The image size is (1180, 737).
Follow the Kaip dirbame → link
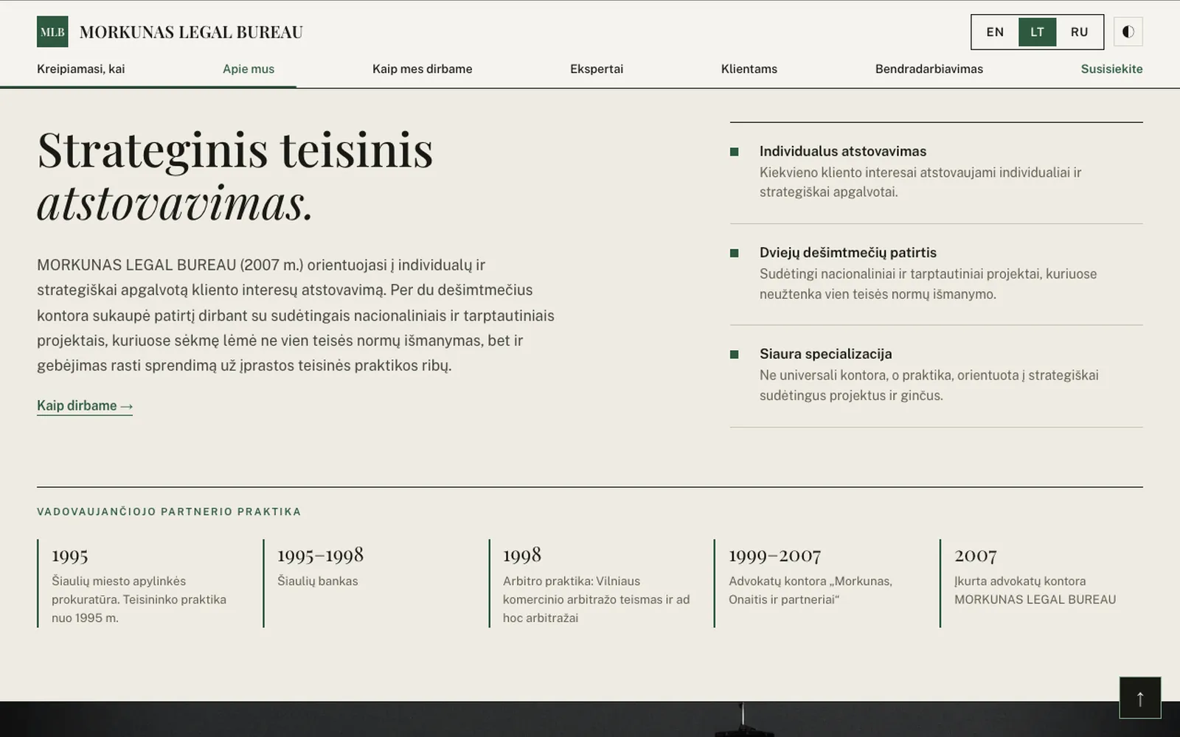(x=85, y=406)
